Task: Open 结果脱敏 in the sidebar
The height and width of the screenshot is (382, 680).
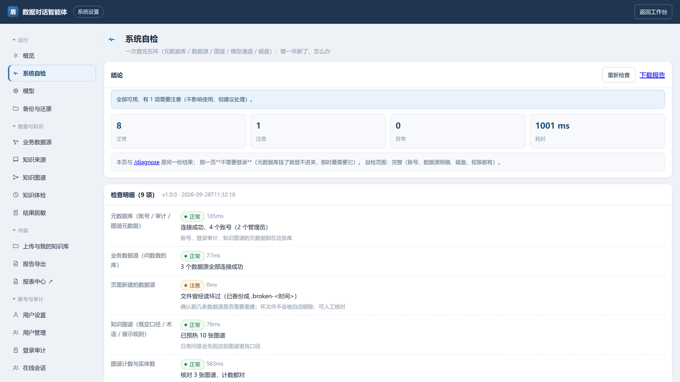Action: pyautogui.click(x=52, y=213)
